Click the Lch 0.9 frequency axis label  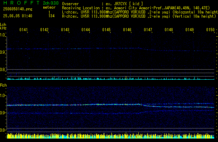click(2, 52)
